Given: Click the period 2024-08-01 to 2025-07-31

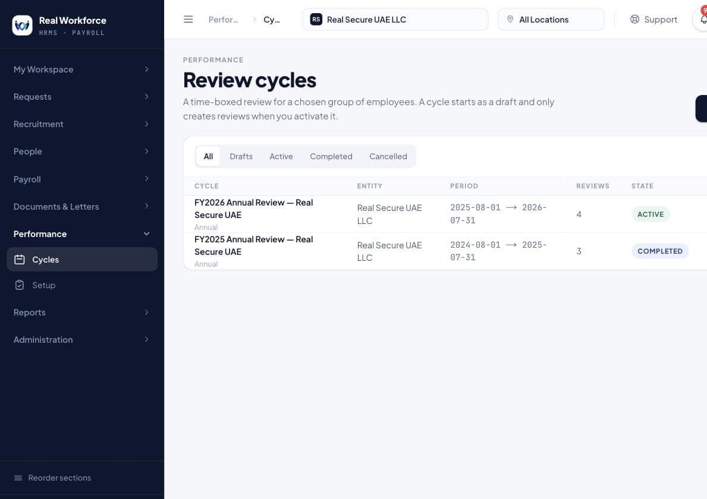Looking at the screenshot, I should point(498,251).
